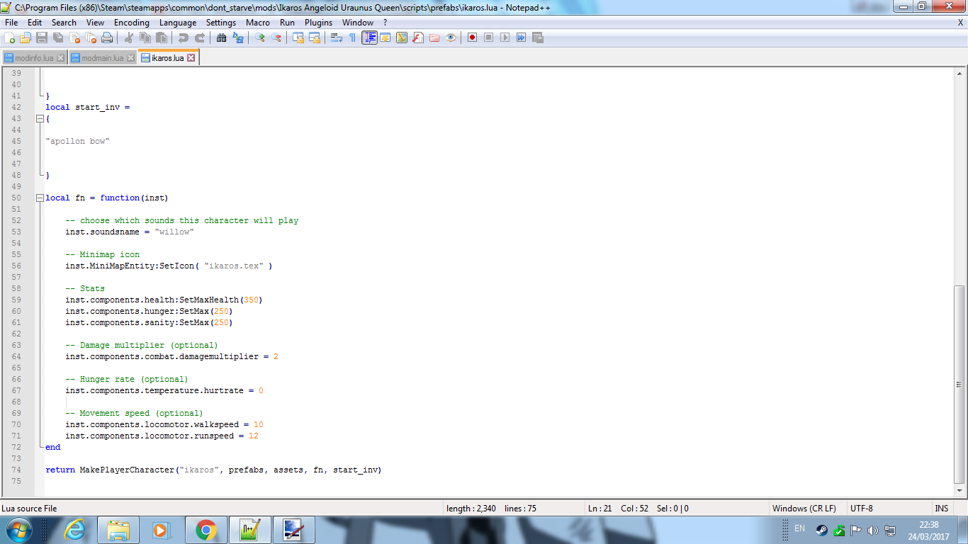
Task: Click the Save All toolbar icon
Action: [x=58, y=38]
